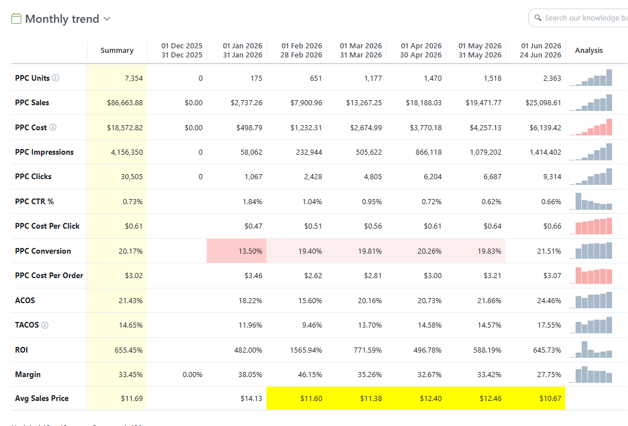
Task: Click the info icon beside PPC Cost
Action: point(53,127)
